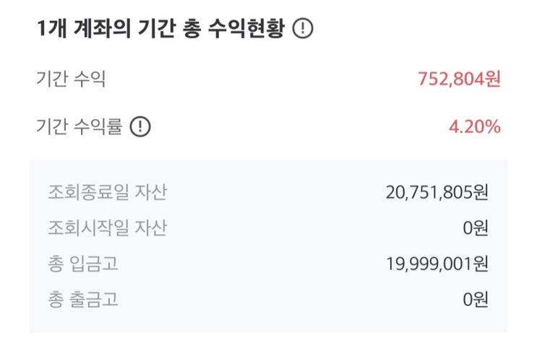Tap the 0원 value for 총 출금고
The image size is (537, 352).
[x=476, y=299]
